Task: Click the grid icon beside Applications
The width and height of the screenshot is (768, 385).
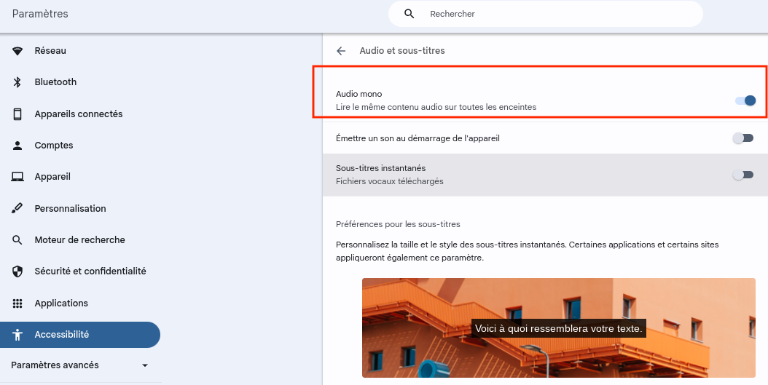Action: pos(17,303)
